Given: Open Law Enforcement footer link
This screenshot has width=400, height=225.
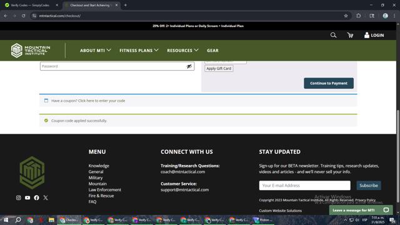Looking at the screenshot, I should pos(104,190).
